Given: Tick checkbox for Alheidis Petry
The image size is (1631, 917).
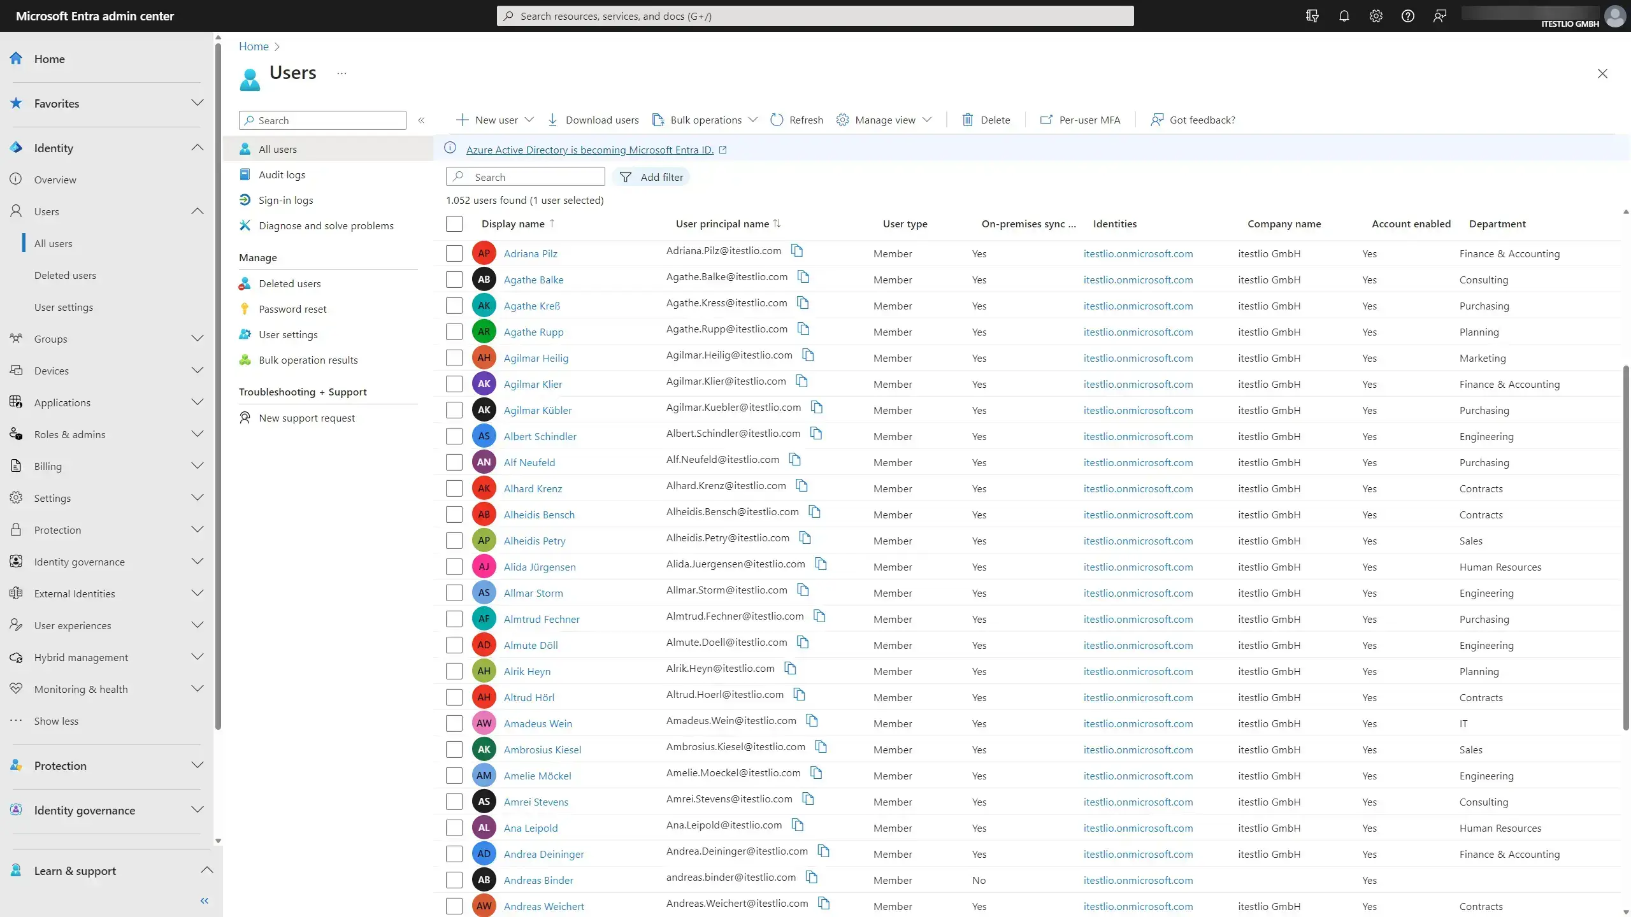Looking at the screenshot, I should click(454, 541).
